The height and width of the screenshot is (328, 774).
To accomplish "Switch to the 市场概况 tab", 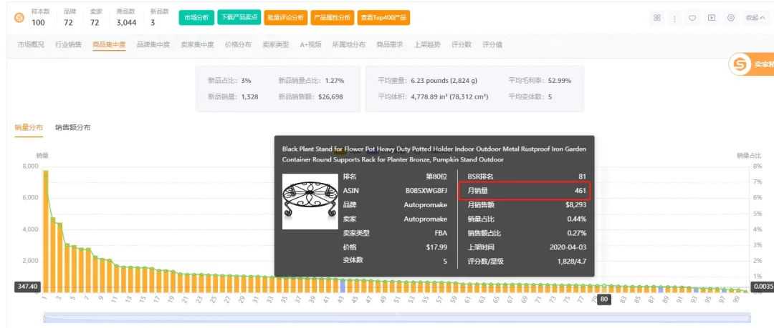I will tap(31, 44).
